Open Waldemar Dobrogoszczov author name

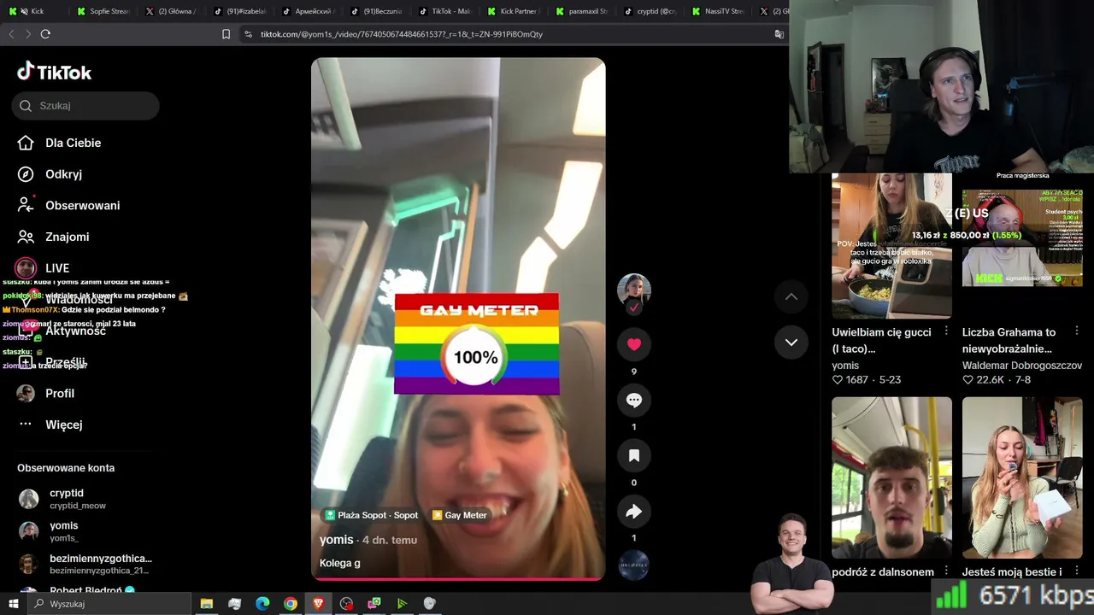point(1022,366)
